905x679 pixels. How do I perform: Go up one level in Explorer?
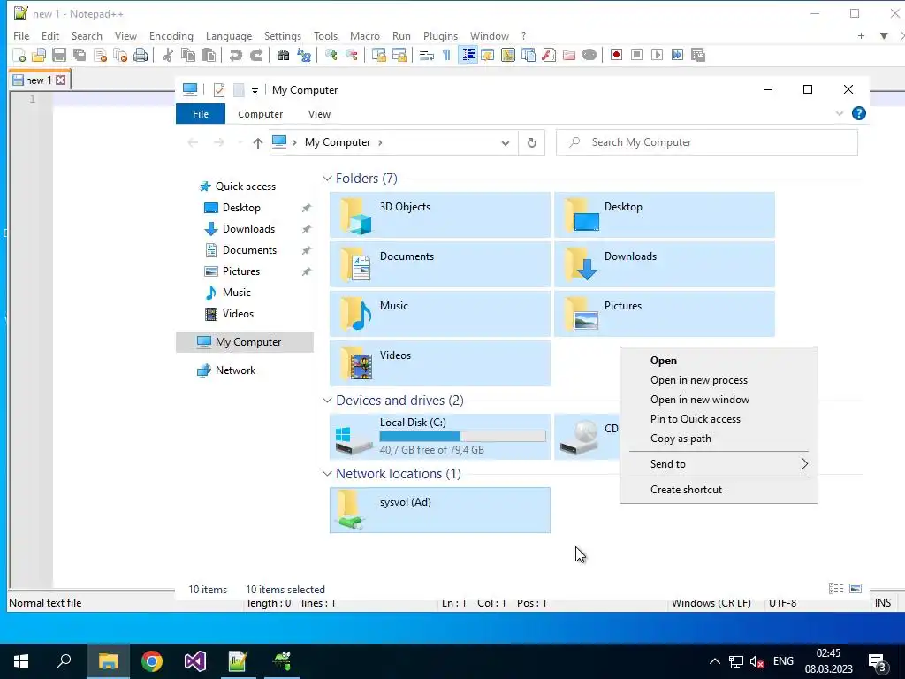click(257, 142)
